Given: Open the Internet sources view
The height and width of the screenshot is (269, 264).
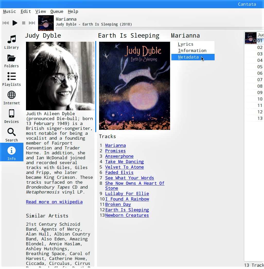Looking at the screenshot, I should pos(12,98).
